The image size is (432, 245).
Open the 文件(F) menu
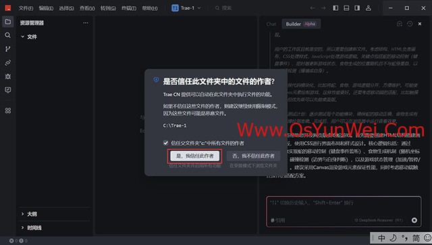26,8
